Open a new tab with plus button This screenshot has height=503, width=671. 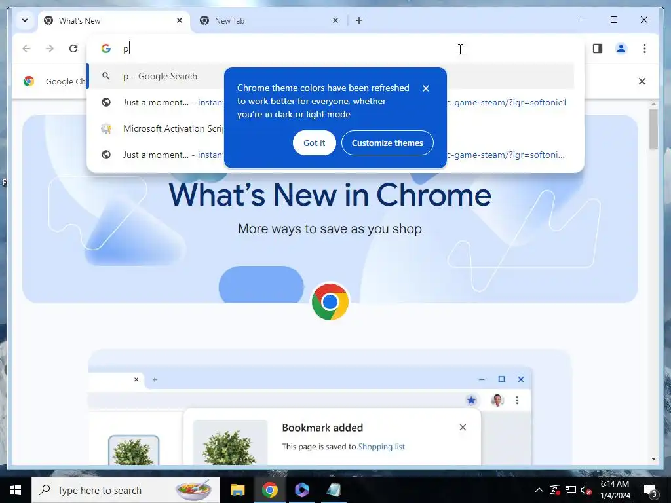pyautogui.click(x=358, y=20)
